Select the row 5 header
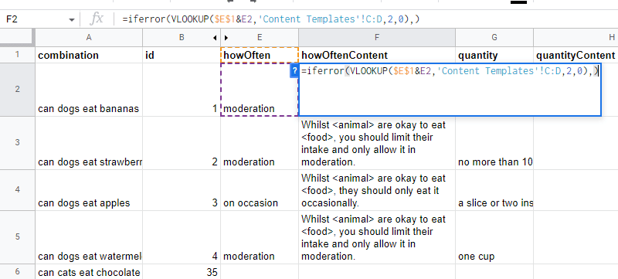This screenshot has width=618, height=279. (x=17, y=237)
